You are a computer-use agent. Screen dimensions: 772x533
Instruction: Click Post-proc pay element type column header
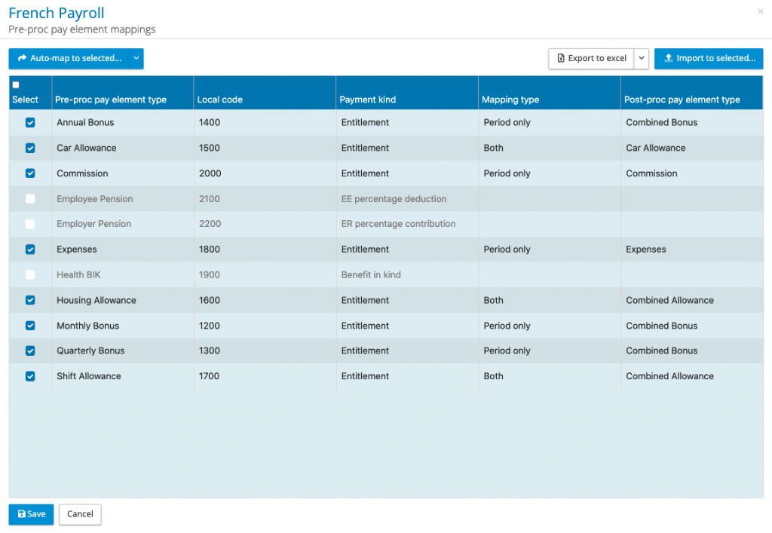pos(682,100)
